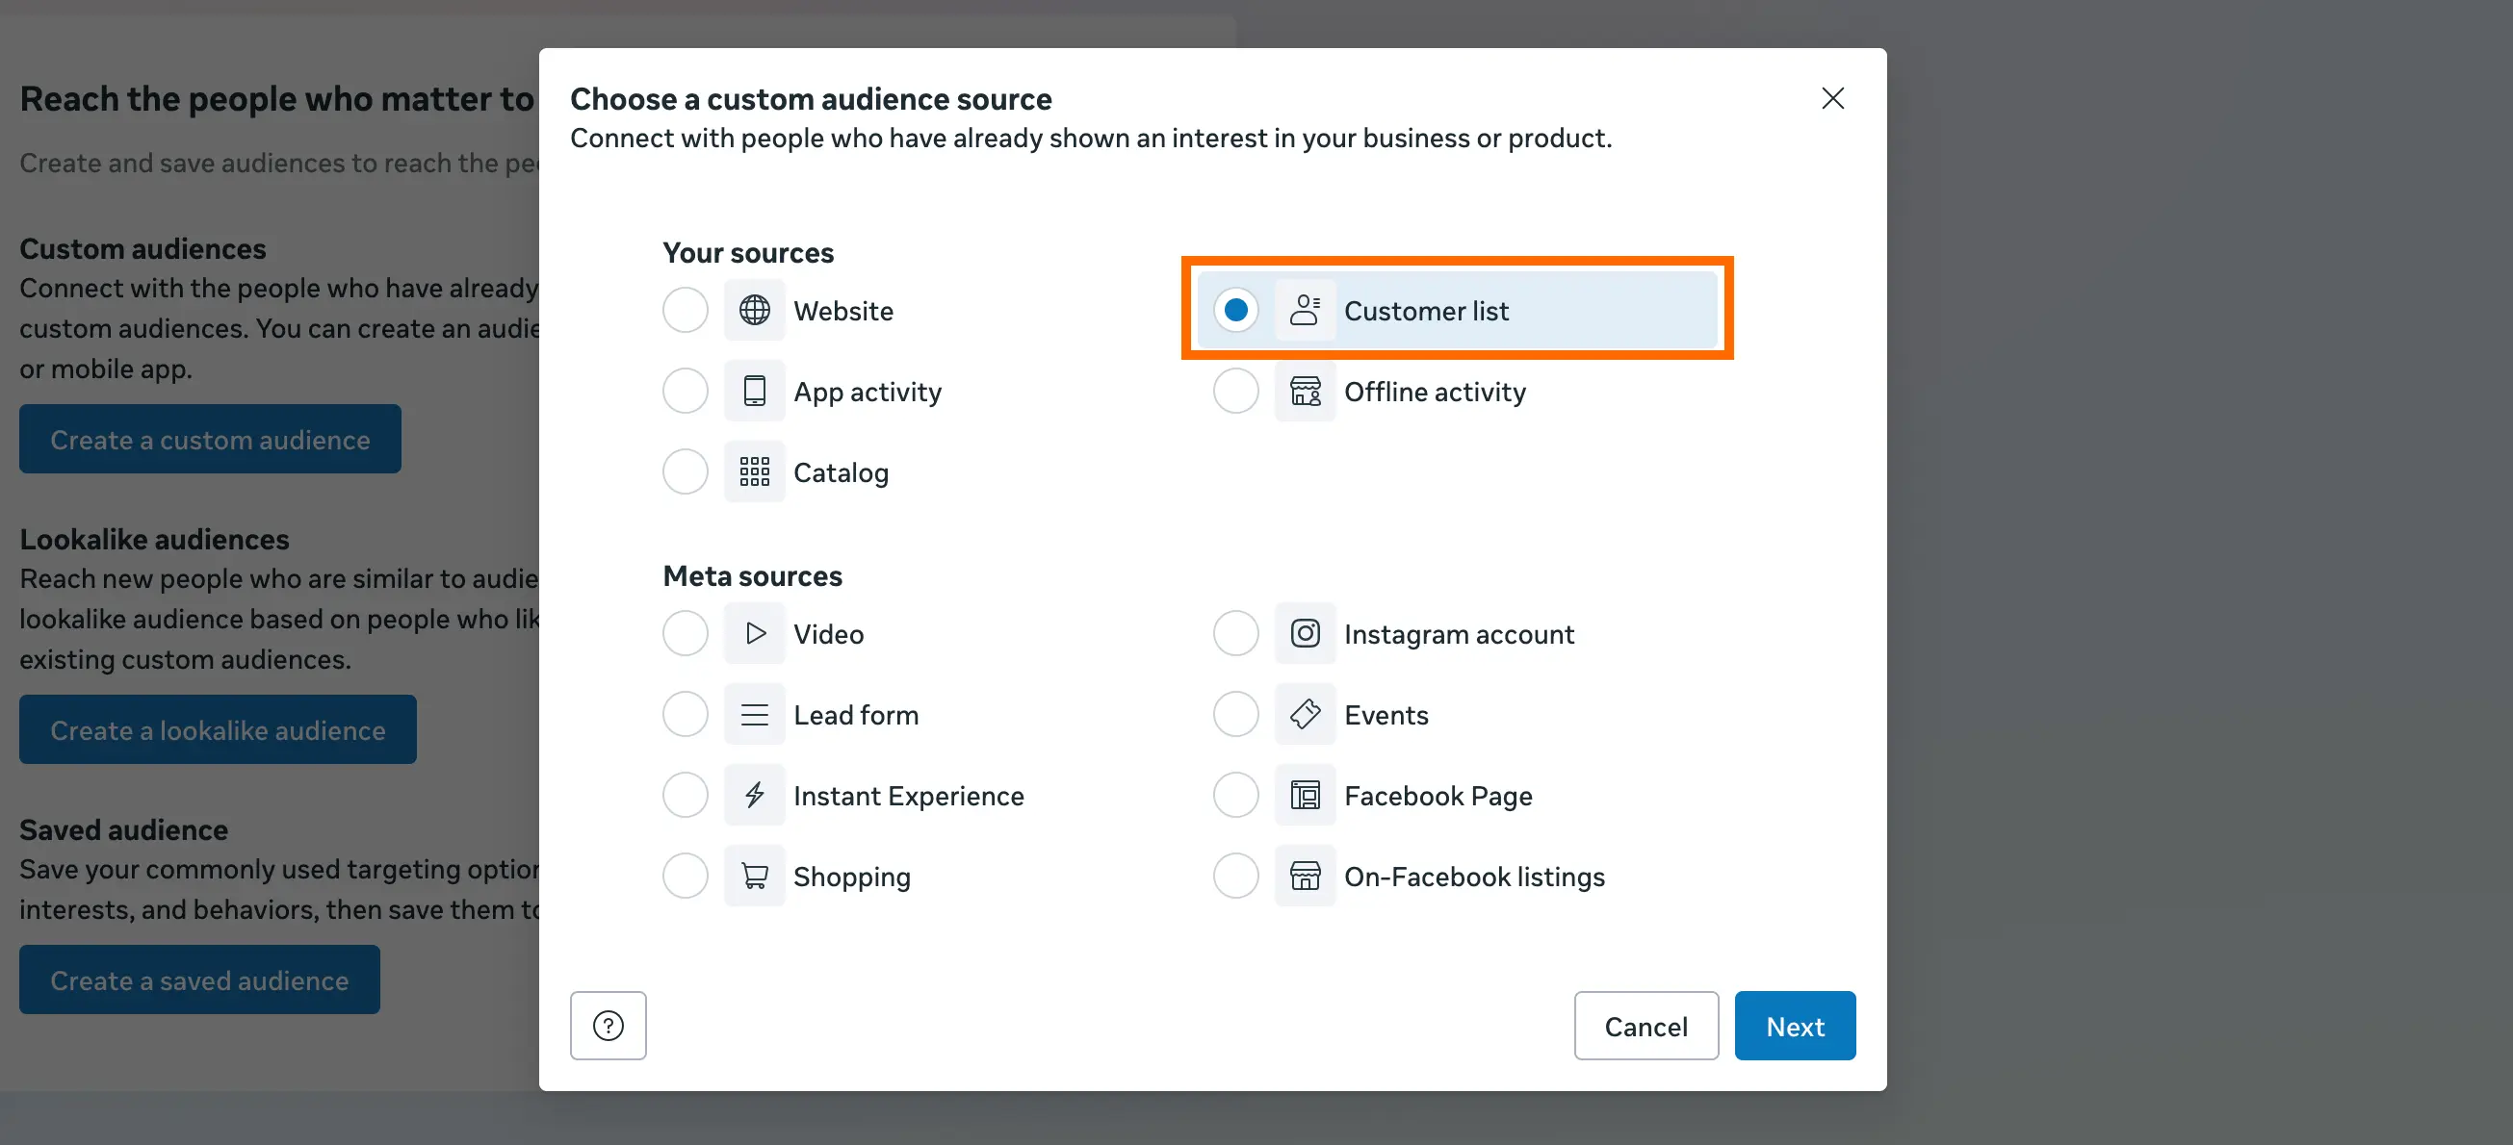Viewport: 2513px width, 1145px height.
Task: Click the Offline activity storefront icon
Action: [1305, 391]
